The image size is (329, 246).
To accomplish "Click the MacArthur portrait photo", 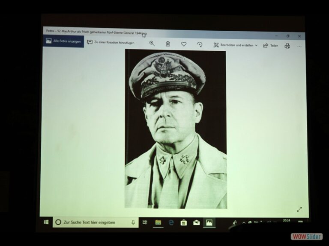I will coord(176,128).
